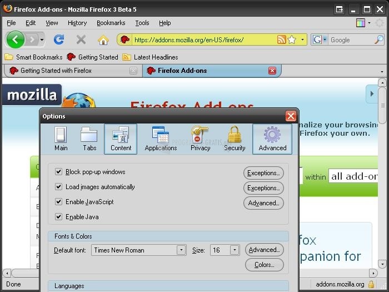The height and width of the screenshot is (292, 389).
Task: Click the page vertical scrollbar up arrow
Action: pyautogui.click(x=382, y=82)
